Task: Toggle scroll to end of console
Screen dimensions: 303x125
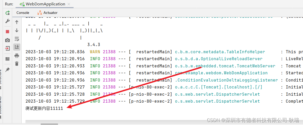Action: click(x=17, y=47)
